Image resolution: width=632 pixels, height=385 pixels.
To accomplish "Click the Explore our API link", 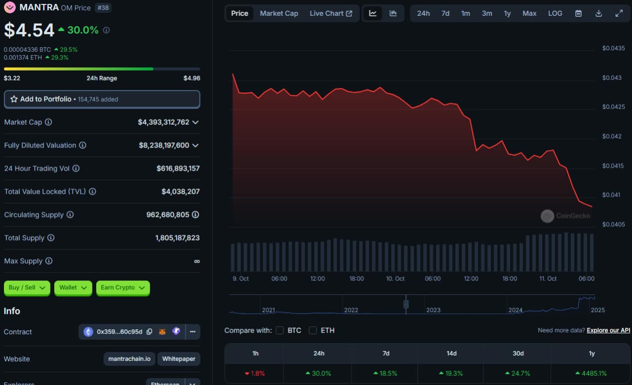I will (608, 330).
